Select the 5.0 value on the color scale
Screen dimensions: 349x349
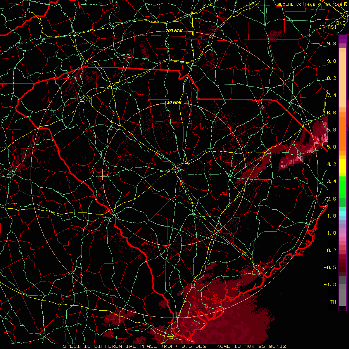pyautogui.click(x=332, y=147)
